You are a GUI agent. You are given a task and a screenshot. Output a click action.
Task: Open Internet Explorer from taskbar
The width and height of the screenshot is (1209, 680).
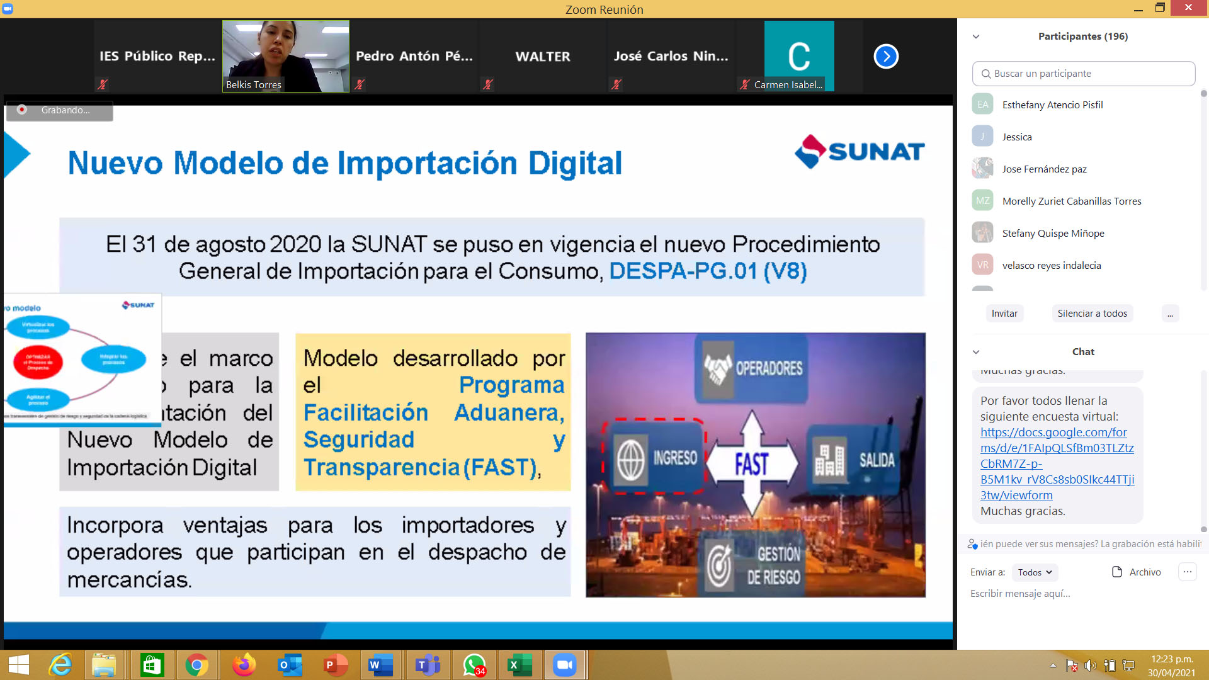pyautogui.click(x=61, y=665)
